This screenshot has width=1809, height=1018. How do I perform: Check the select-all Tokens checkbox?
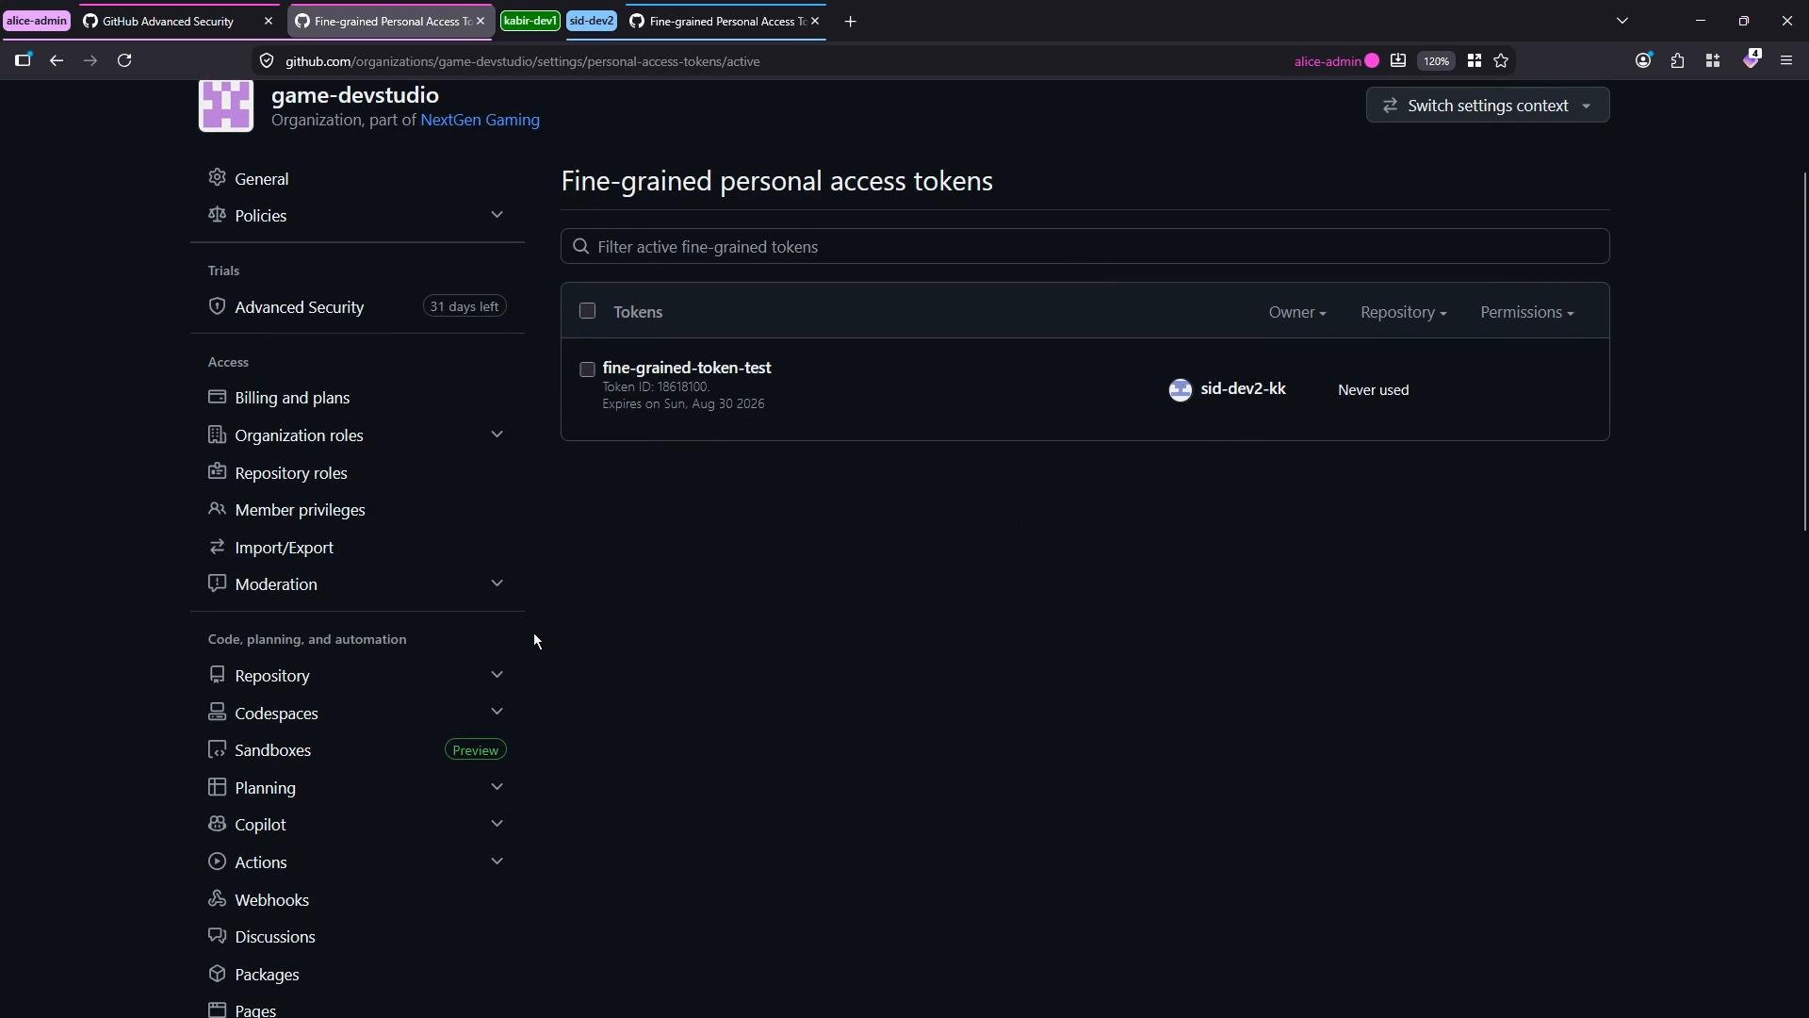coord(587,311)
